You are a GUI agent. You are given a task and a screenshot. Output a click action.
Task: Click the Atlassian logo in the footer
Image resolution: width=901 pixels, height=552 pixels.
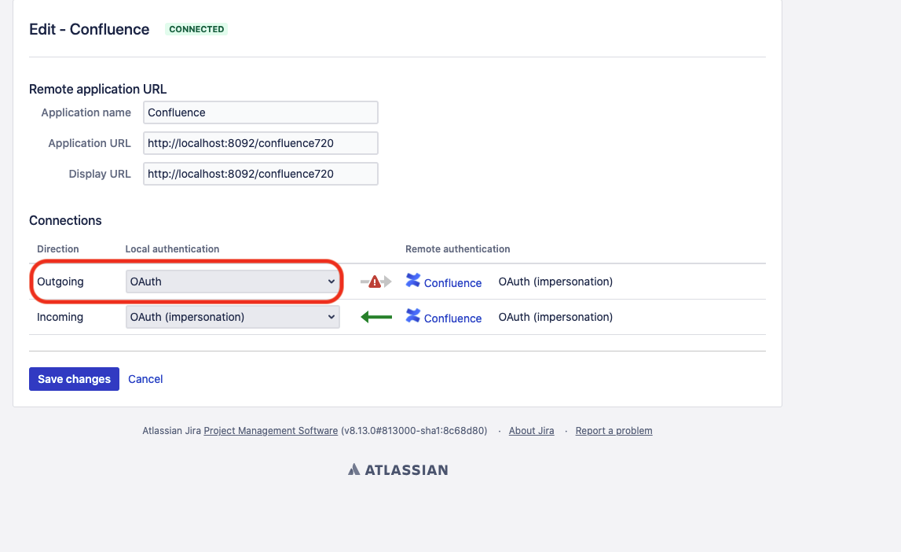click(x=397, y=469)
